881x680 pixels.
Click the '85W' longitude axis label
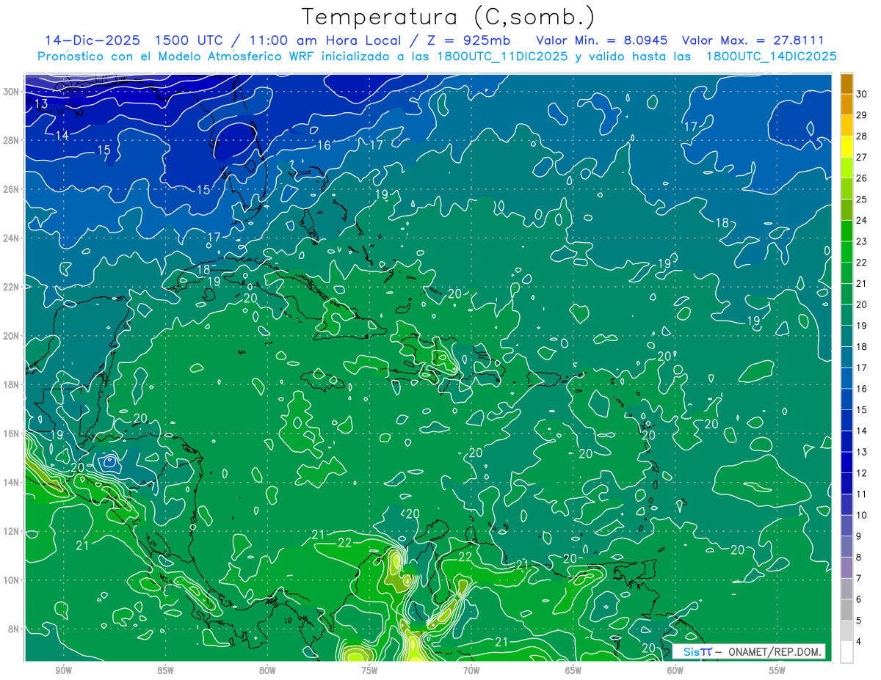pos(166,670)
